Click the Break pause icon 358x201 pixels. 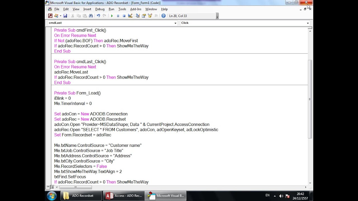pyautogui.click(x=118, y=16)
